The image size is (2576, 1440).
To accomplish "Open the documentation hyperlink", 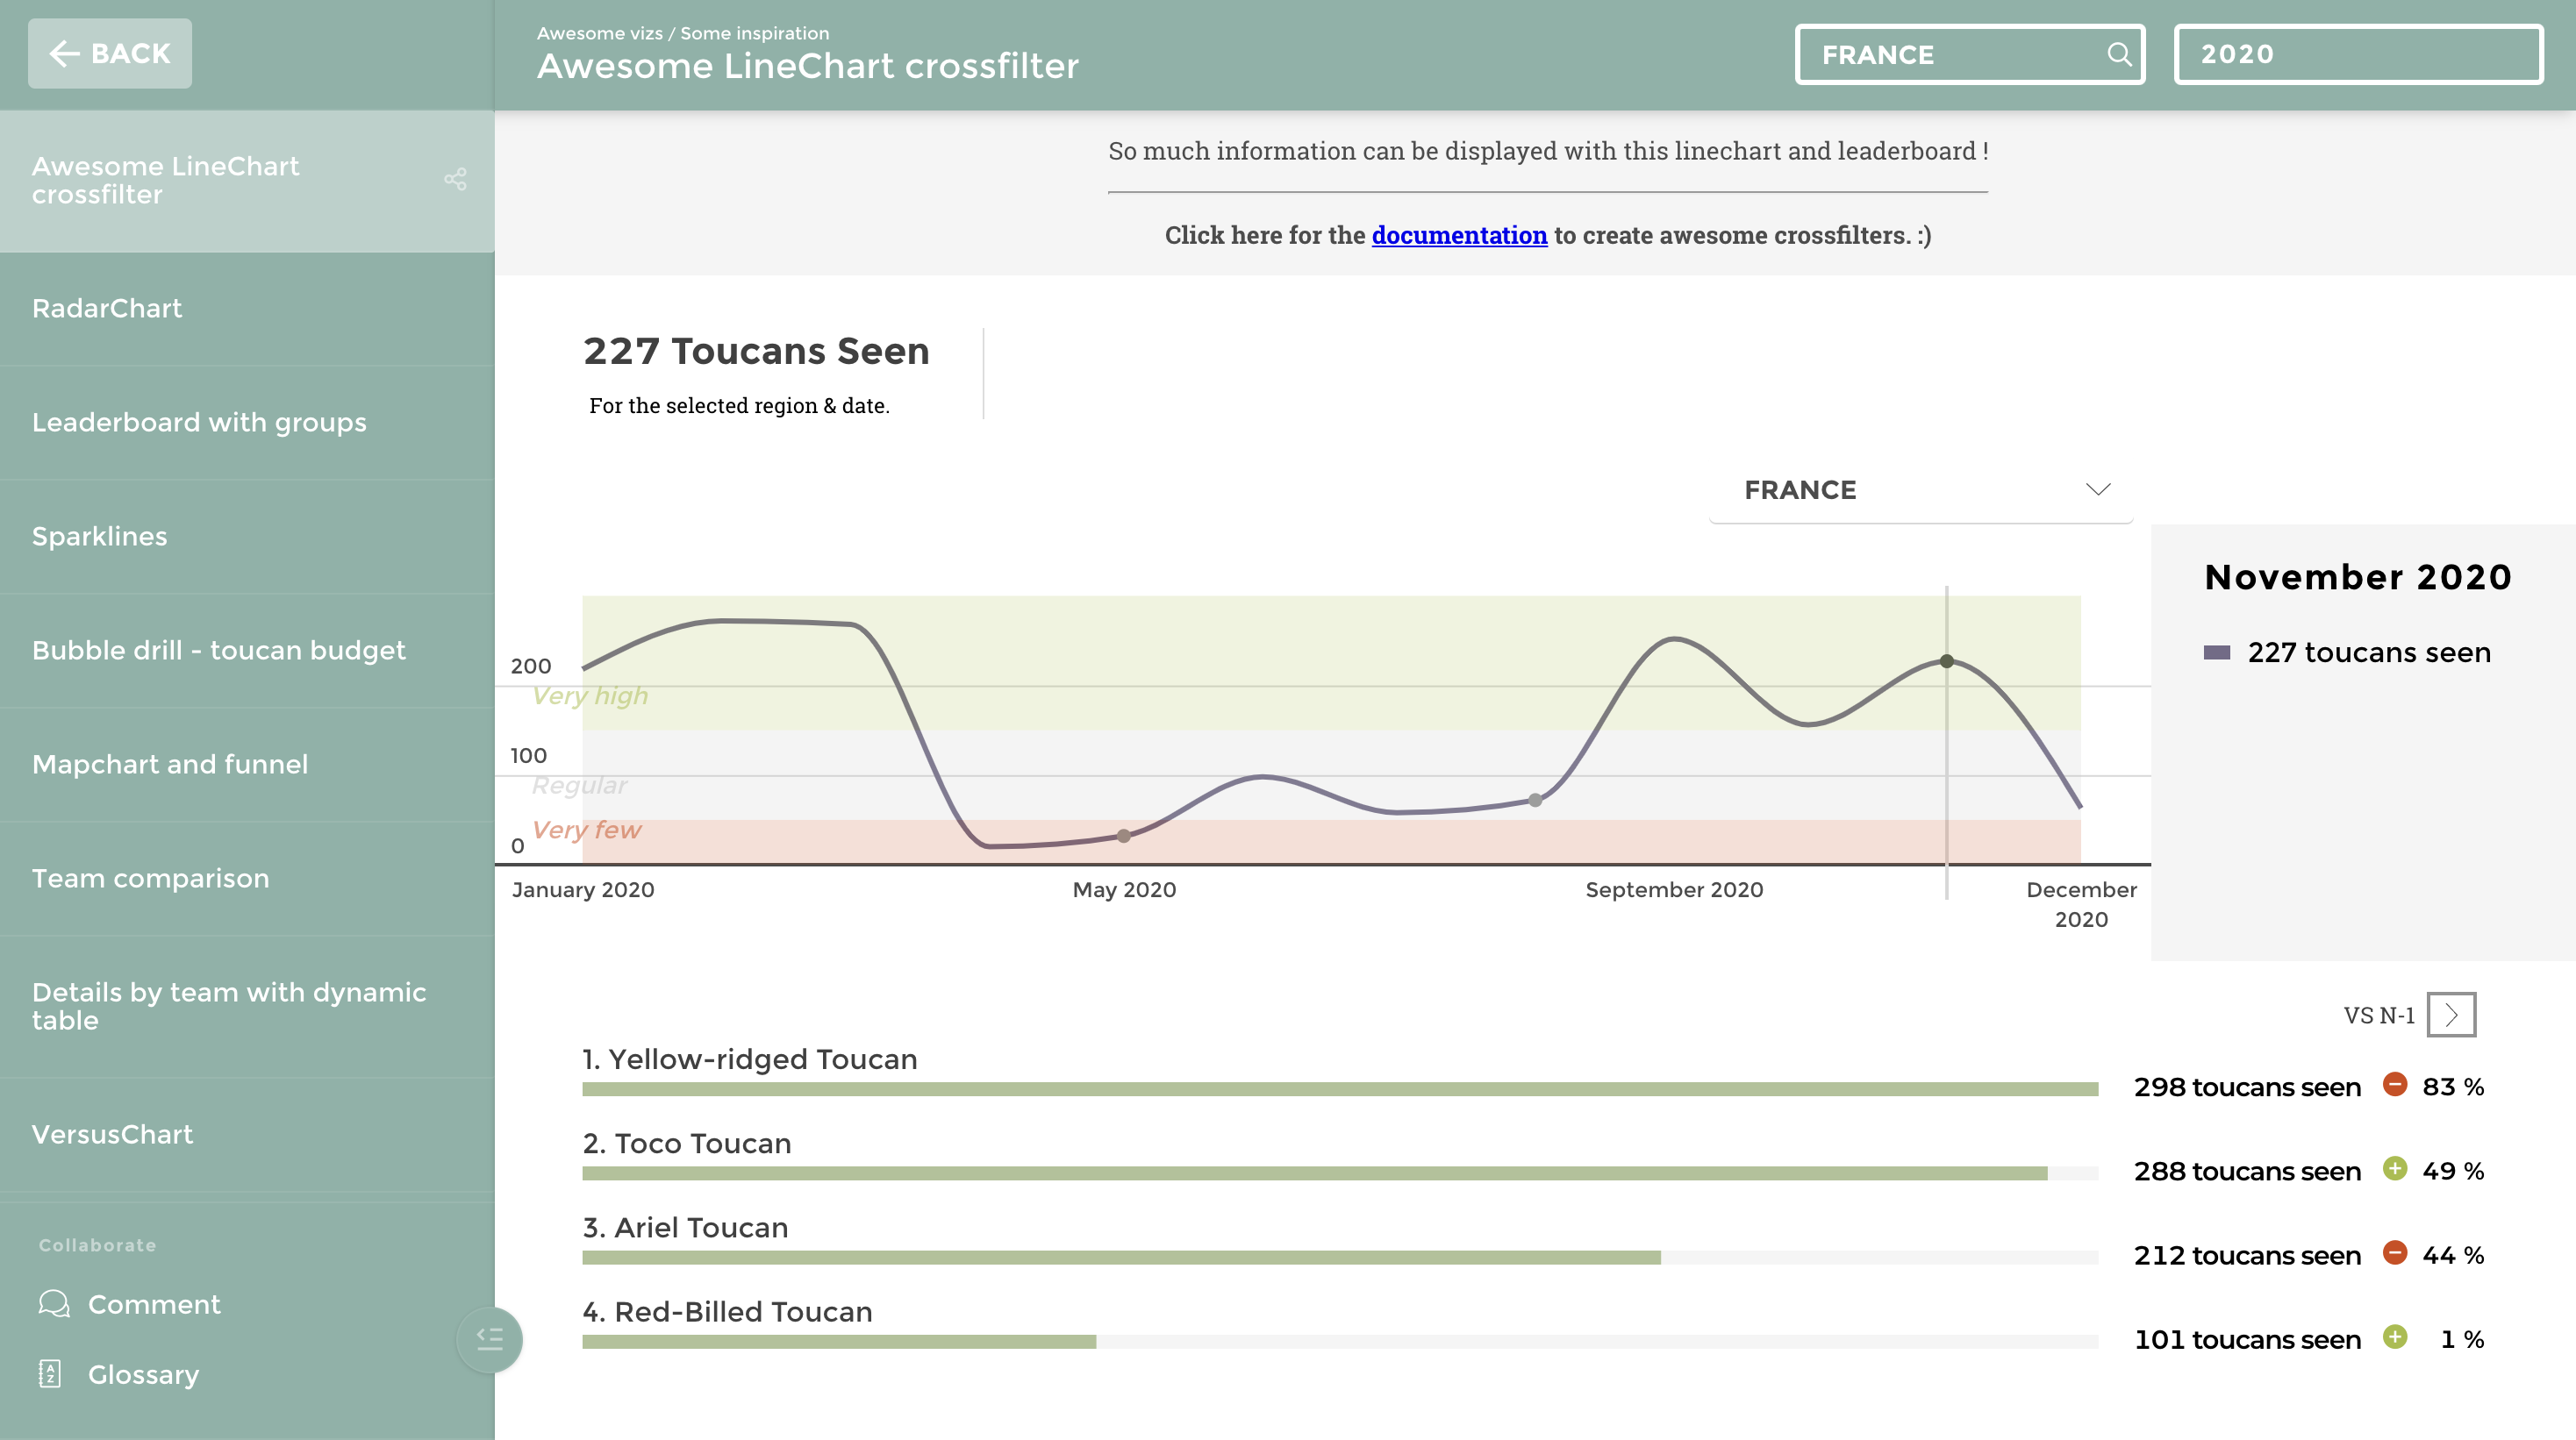I will 1459,235.
